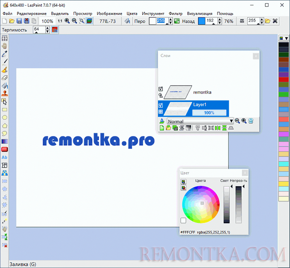
Task: Toggle the 1:1 original size view
Action: click(60, 21)
